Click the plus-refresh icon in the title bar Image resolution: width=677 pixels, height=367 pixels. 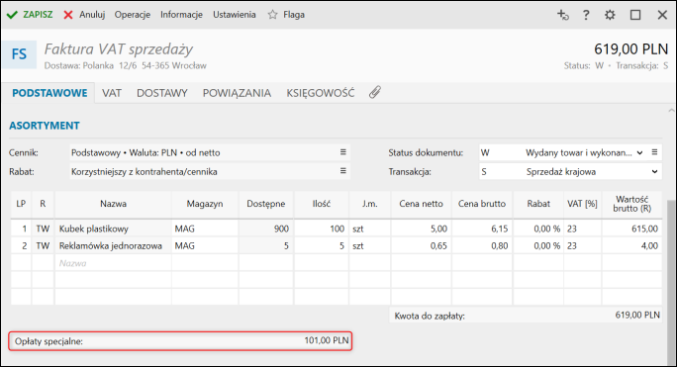[x=563, y=15]
